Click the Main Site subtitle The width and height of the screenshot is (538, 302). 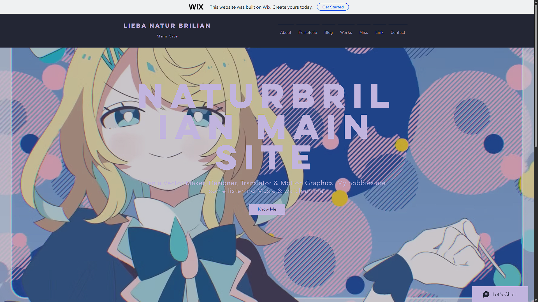167,36
